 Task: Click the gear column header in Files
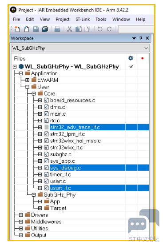point(131,58)
